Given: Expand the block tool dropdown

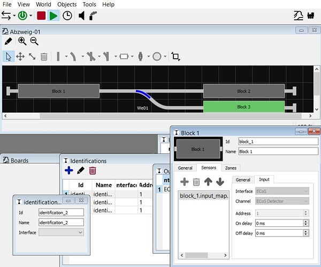Looking at the screenshot, I should coord(132,57).
